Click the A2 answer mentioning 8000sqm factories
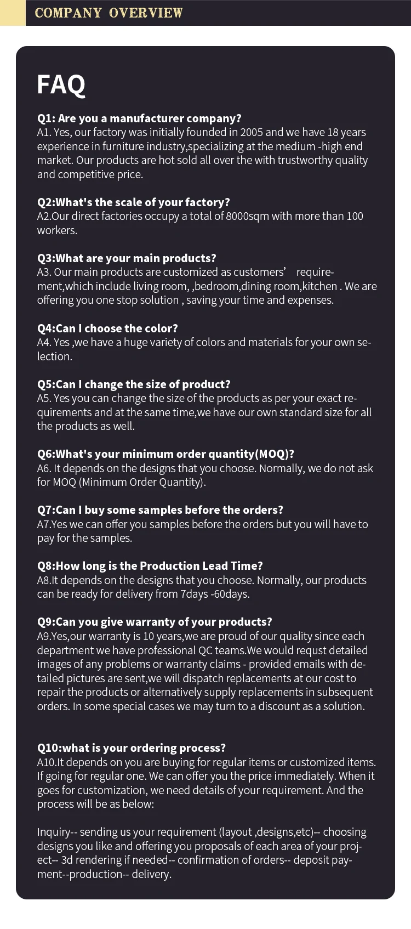This screenshot has height=929, width=411. (x=200, y=223)
